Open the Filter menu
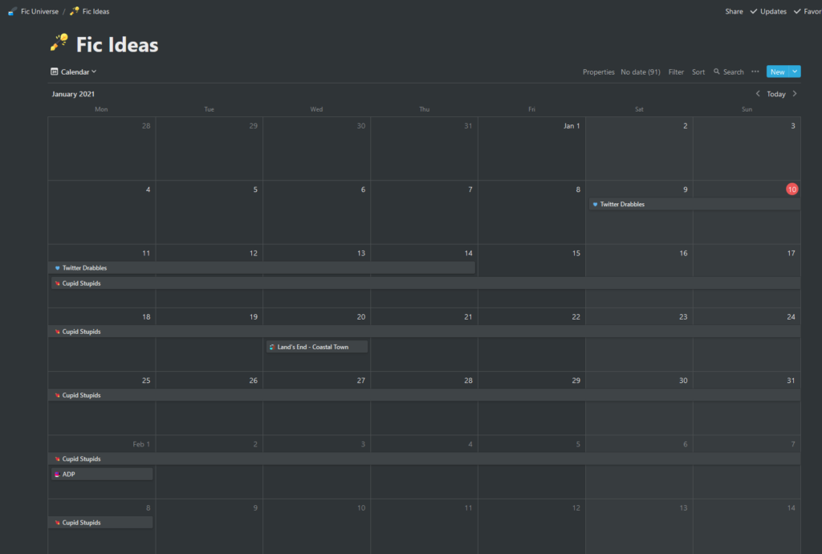Image resolution: width=822 pixels, height=554 pixels. click(676, 71)
